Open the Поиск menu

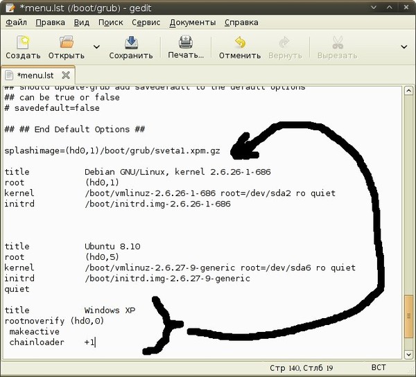click(x=111, y=23)
